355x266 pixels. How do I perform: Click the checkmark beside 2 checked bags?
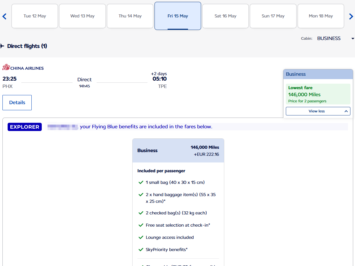141,213
